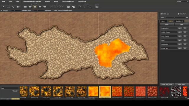
Task: Adjust the Amplitude slider
Action: point(39,11)
